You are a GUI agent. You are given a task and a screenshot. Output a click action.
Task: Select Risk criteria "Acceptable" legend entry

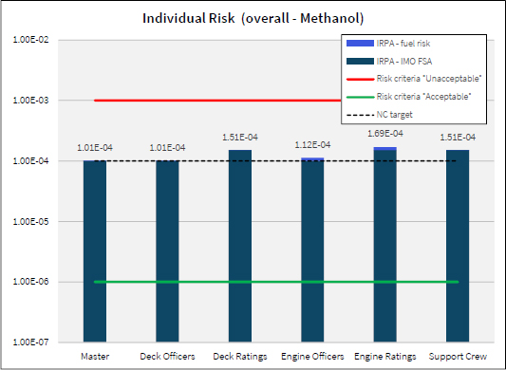(x=409, y=97)
